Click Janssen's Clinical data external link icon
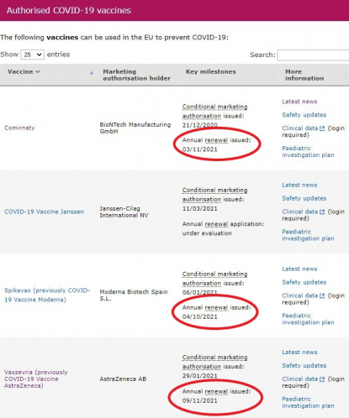Screen dimensions: 349x418 pos(322,212)
